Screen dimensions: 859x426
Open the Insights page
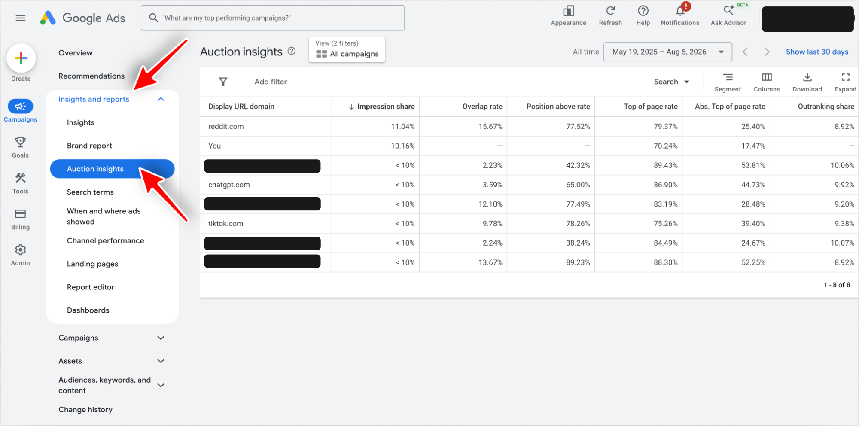(81, 122)
